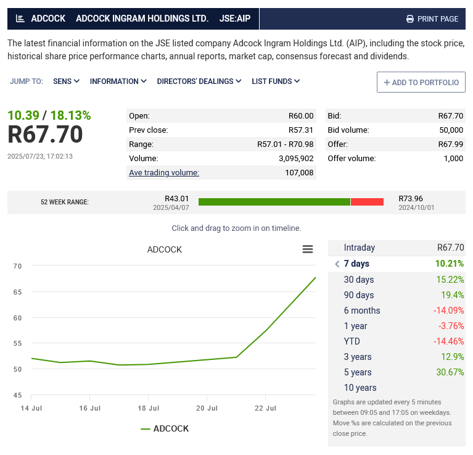Viewport: 473px width, 455px height.
Task: Click the Open value R60.00
Action: [x=301, y=115]
